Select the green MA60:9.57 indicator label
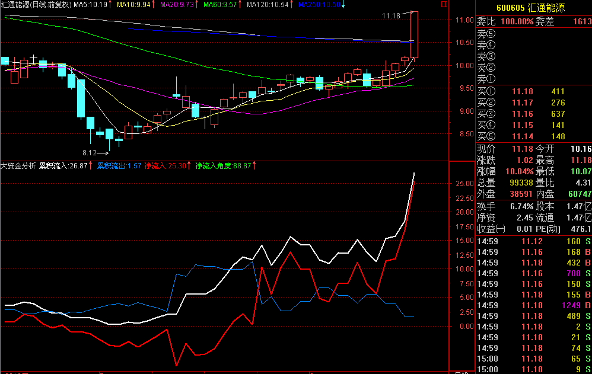This screenshot has width=592, height=374. coord(220,5)
